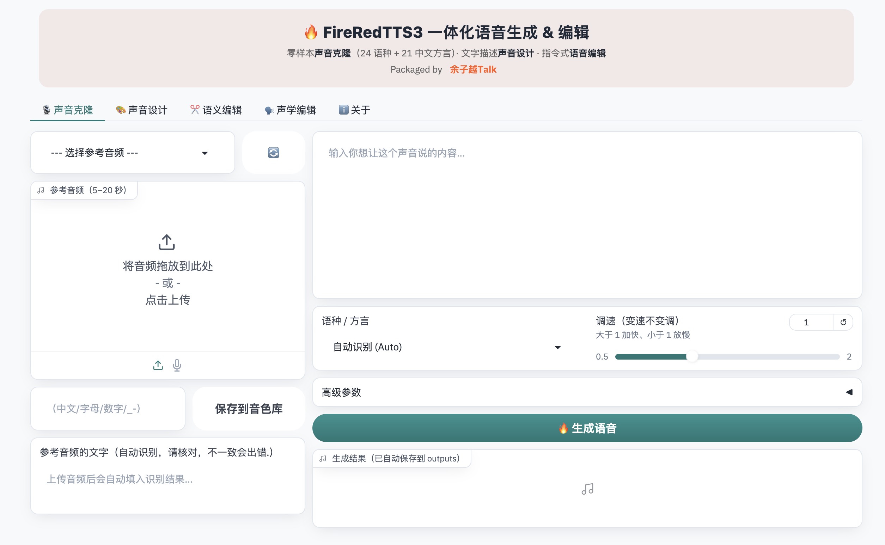
Task: Reset the speed value with the reset icon
Action: click(x=843, y=322)
